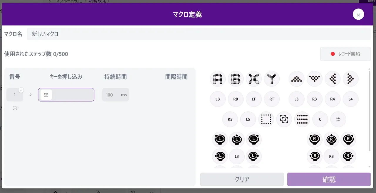Screen dimensions: 376x193
Task: Select left stick up direction icon
Action: (237, 140)
